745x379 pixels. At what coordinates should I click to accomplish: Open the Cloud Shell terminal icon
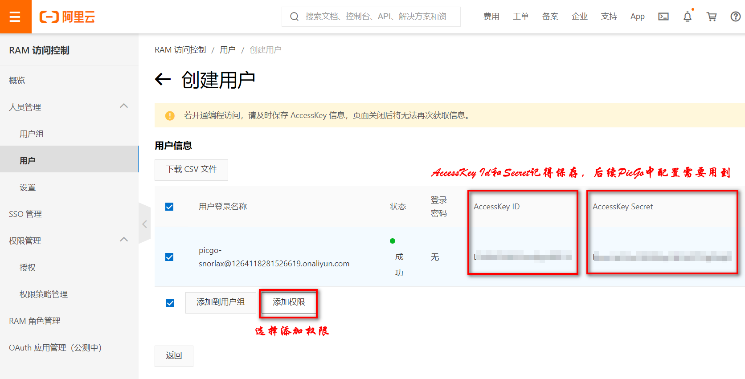click(663, 16)
